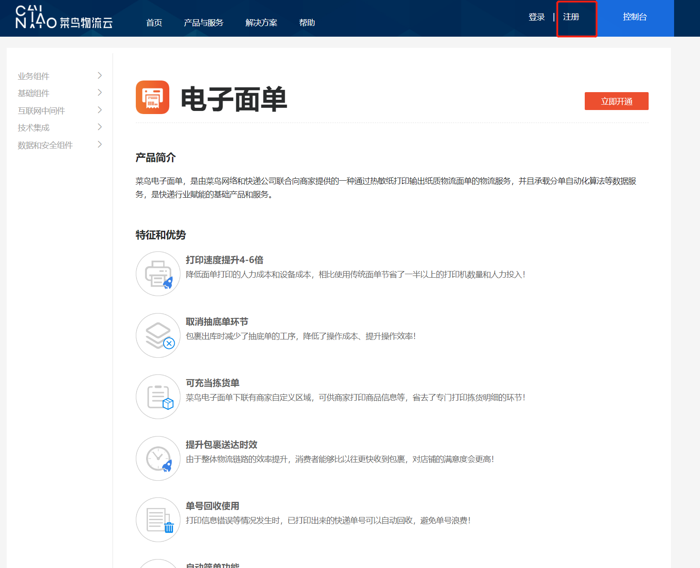Open the 控制台 console button
Screen dimensions: 700x568
[635, 18]
